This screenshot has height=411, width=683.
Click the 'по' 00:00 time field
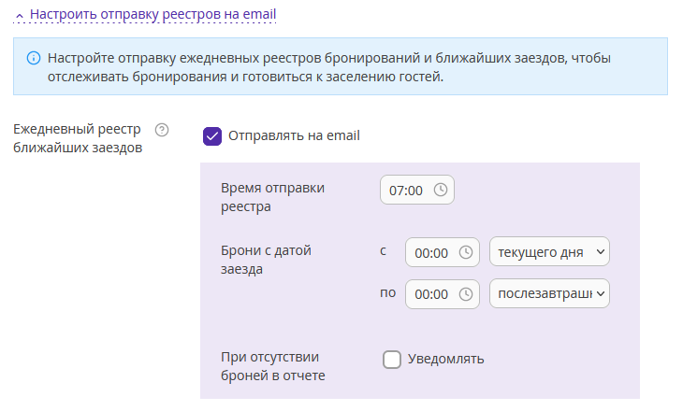pyautogui.click(x=443, y=294)
